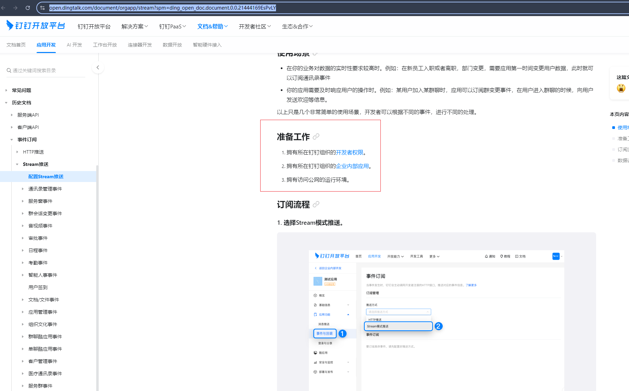Expand the HTTP推送 tree node
The height and width of the screenshot is (391, 629).
(17, 152)
